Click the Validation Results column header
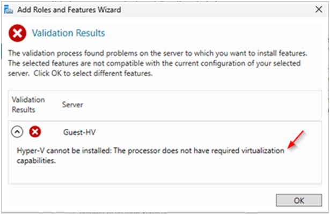This screenshot has height=214, width=330. [28, 105]
